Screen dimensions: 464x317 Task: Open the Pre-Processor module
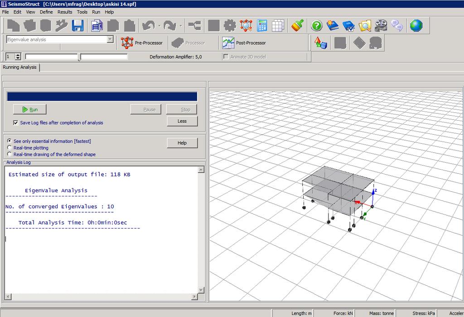pos(142,43)
